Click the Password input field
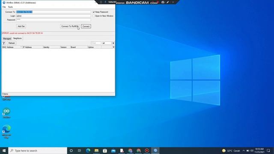The image size is (274, 154). click(54, 20)
